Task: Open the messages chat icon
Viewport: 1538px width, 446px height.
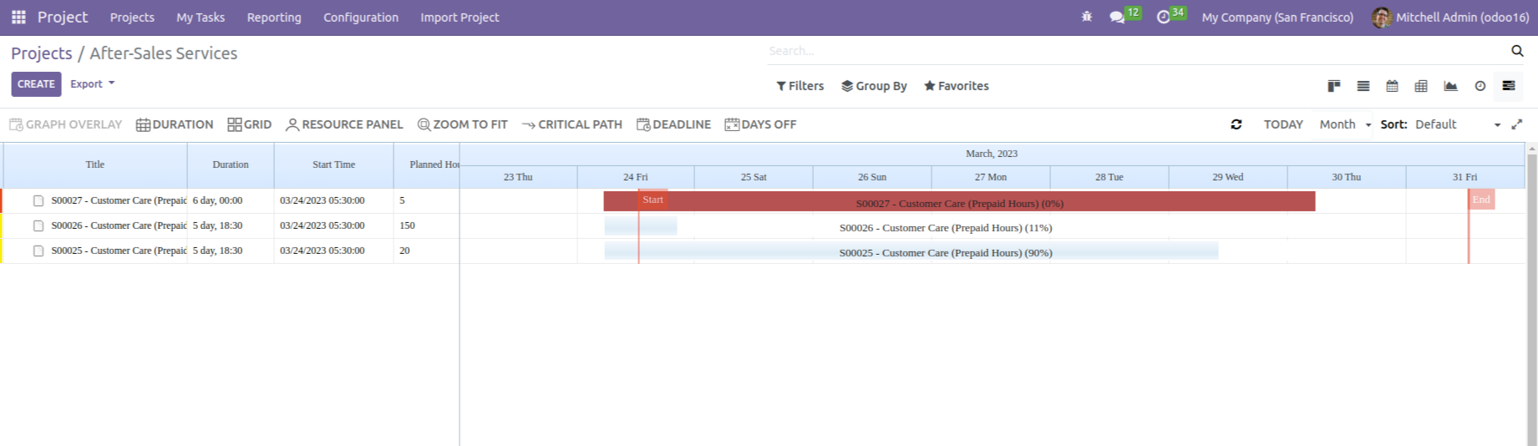Action: [1117, 18]
